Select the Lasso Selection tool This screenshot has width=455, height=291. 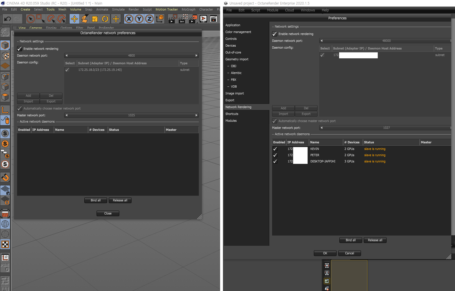click(51, 19)
